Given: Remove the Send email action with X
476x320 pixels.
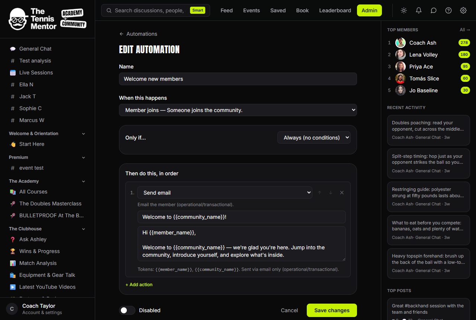Looking at the screenshot, I should pos(342,193).
